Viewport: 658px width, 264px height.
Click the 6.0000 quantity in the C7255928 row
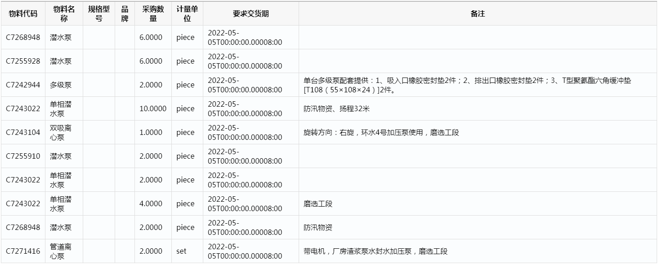coord(151,61)
